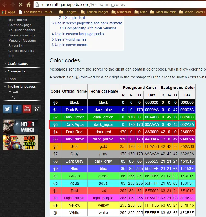Screen dimensions: 206x217
Task: Jump to Use in server names
Action: [69, 45]
